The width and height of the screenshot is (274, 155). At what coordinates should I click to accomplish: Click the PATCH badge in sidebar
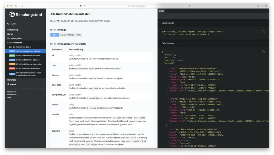click(12, 64)
